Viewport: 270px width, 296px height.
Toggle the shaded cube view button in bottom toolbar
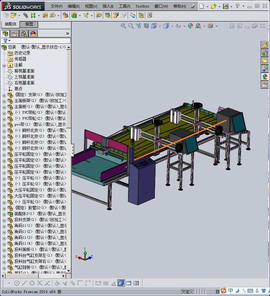(x=121, y=283)
